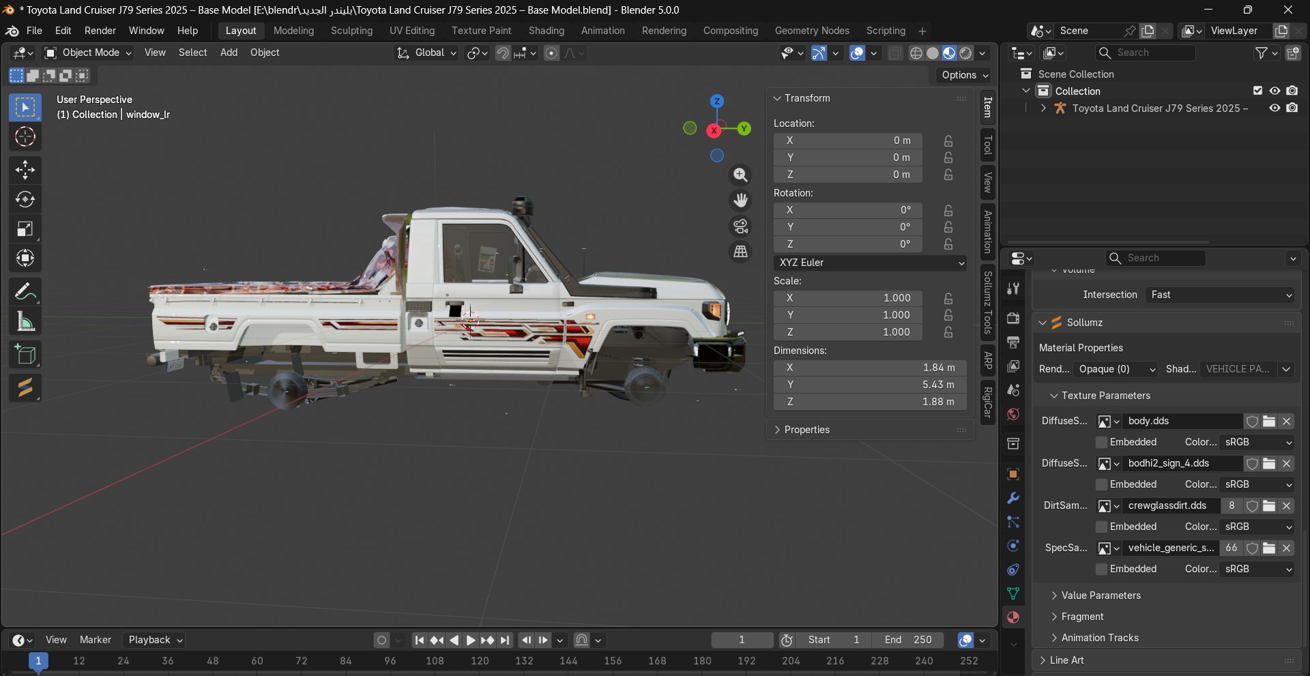
Task: Expand Toyota Land Cruiser outliner item
Action: click(1043, 108)
